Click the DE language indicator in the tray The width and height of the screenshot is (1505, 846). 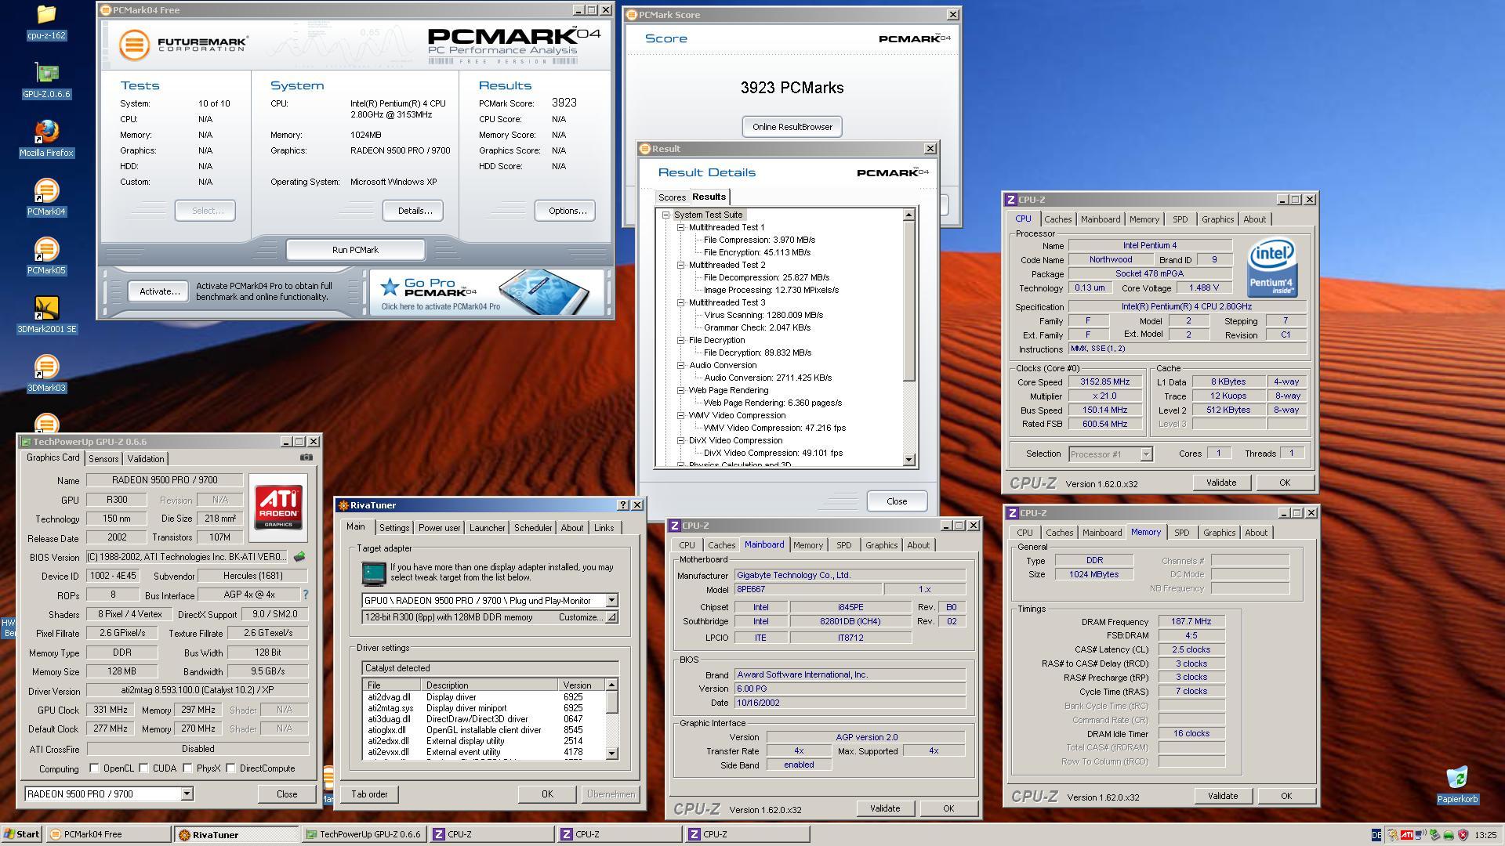[1376, 835]
